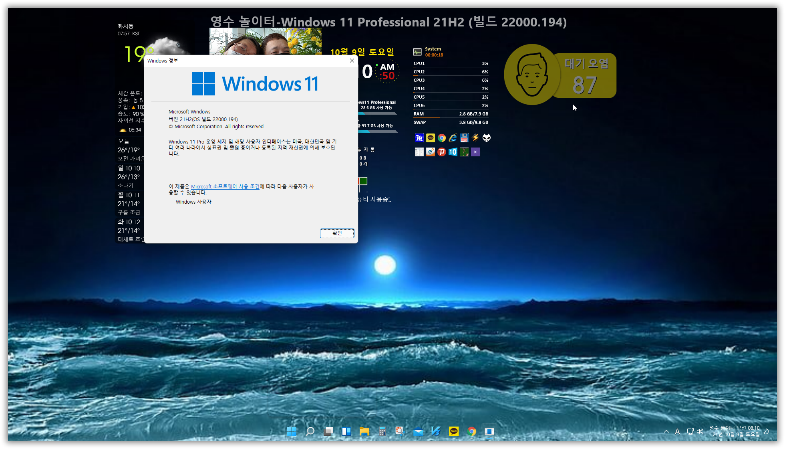Click the CPU6 2% usage row
Image resolution: width=785 pixels, height=449 pixels.
pos(451,105)
